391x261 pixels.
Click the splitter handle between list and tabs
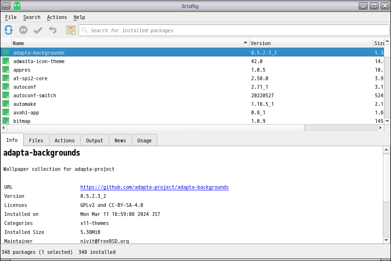click(x=196, y=131)
